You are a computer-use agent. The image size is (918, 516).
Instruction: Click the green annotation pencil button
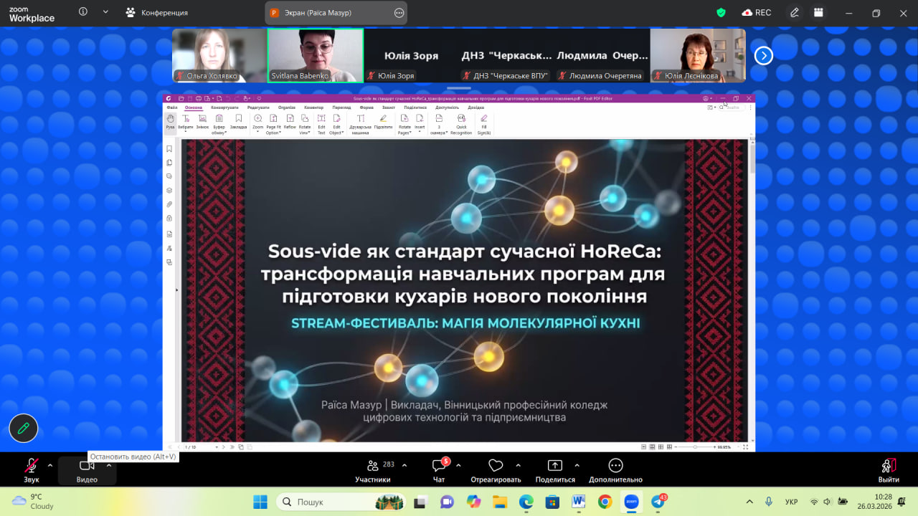click(x=24, y=429)
